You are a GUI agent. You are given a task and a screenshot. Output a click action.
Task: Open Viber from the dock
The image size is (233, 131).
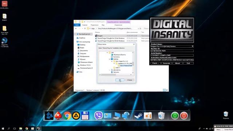98,115
